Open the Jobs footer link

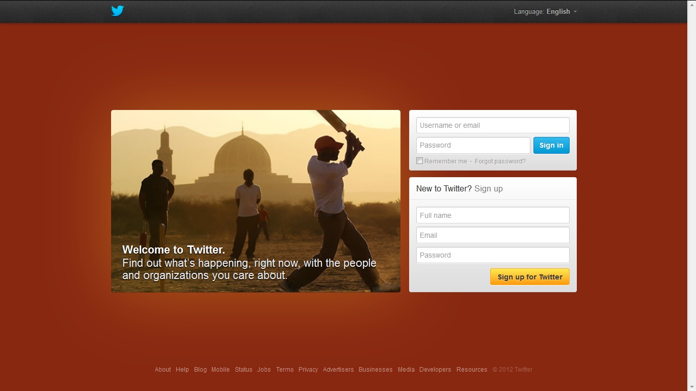(x=264, y=370)
